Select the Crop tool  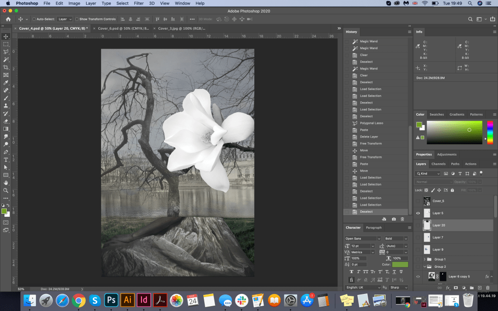(6, 67)
